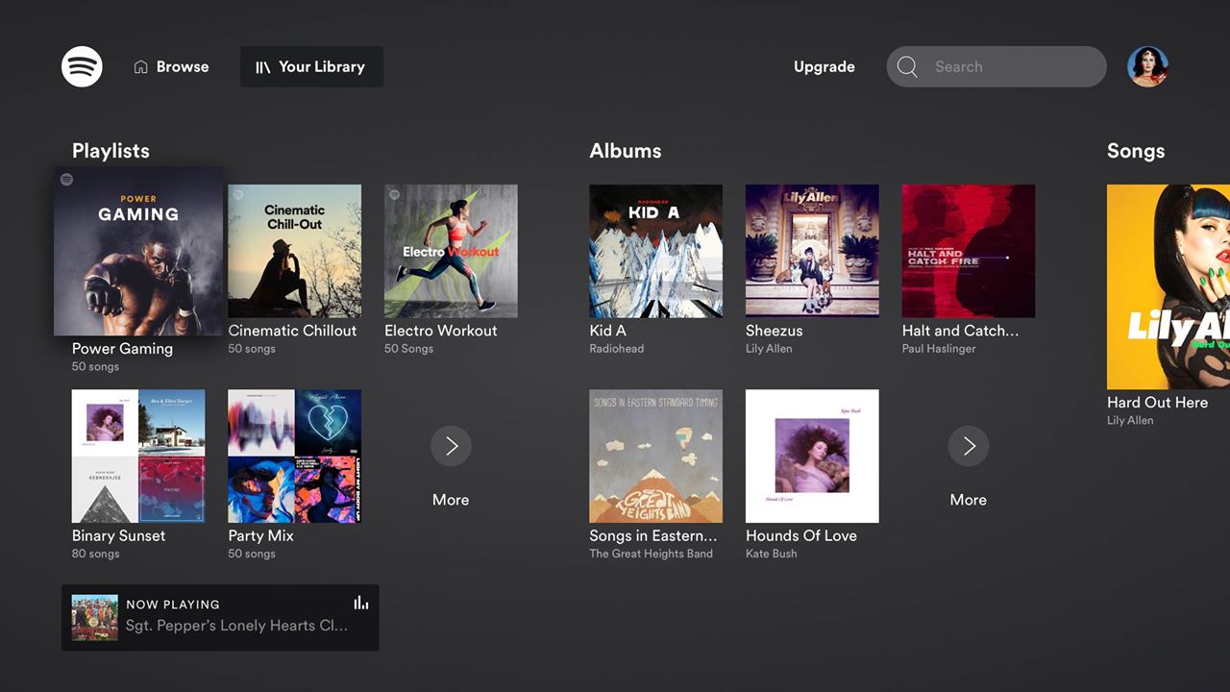Click the 'Party Mix' playlist title
The image size is (1230, 692).
coord(260,535)
